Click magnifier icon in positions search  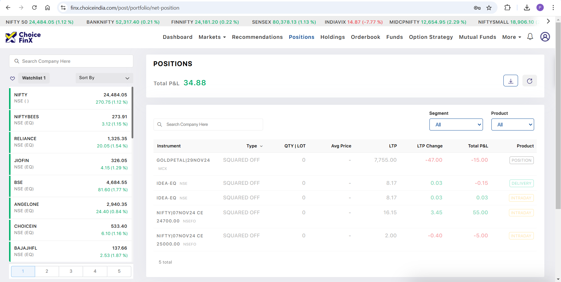160,124
